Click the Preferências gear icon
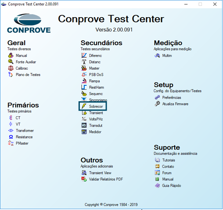223x210 pixels. click(x=157, y=97)
